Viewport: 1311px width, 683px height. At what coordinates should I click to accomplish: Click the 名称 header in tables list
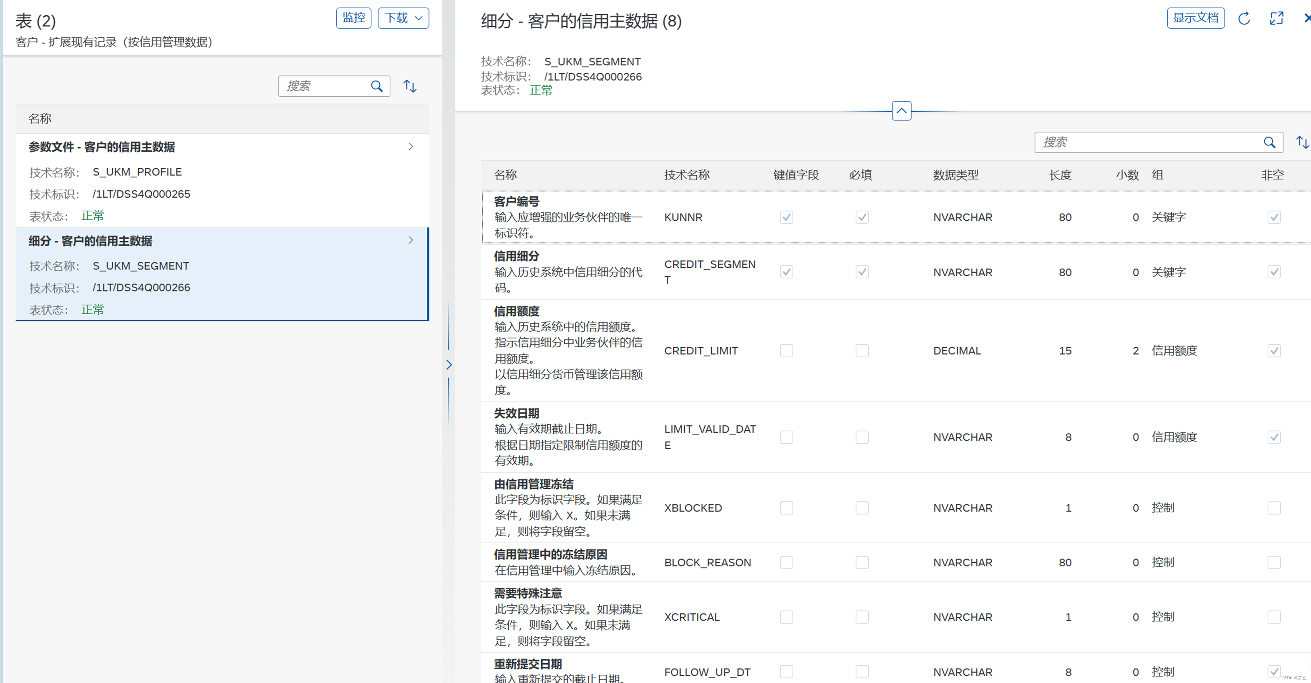[x=40, y=119]
